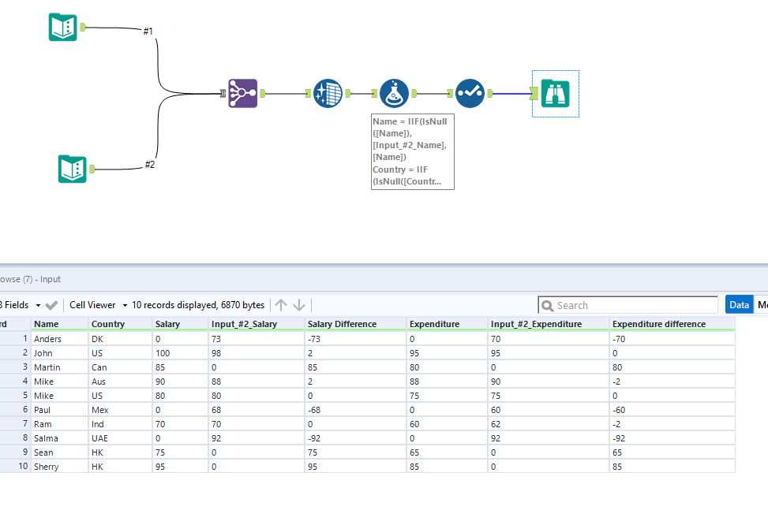Click the Salary column header
The height and width of the screenshot is (510, 768).
click(x=180, y=324)
